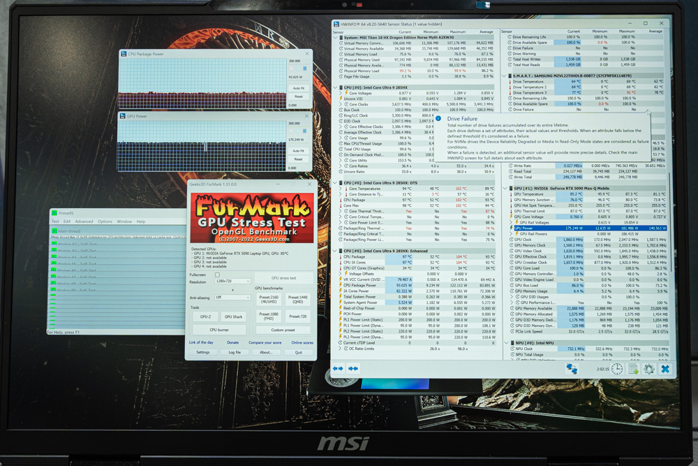
Task: Click Auto Fit in CPU Package Power graph
Action: click(299, 88)
